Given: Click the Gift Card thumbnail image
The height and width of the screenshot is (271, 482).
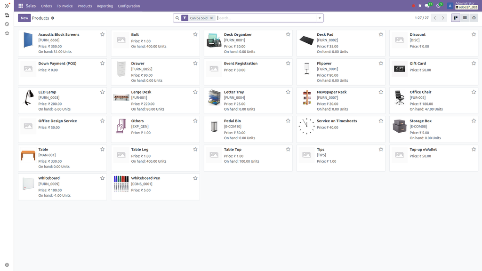Looking at the screenshot, I should coord(400,69).
